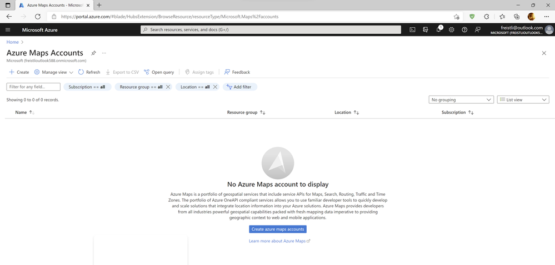Open the blade's more options ellipsis
555x265 pixels.
pos(104,53)
